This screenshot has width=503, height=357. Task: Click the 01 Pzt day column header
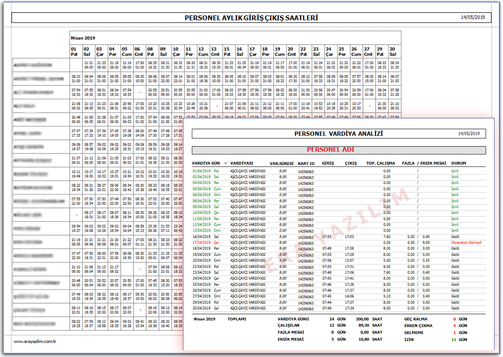74,51
